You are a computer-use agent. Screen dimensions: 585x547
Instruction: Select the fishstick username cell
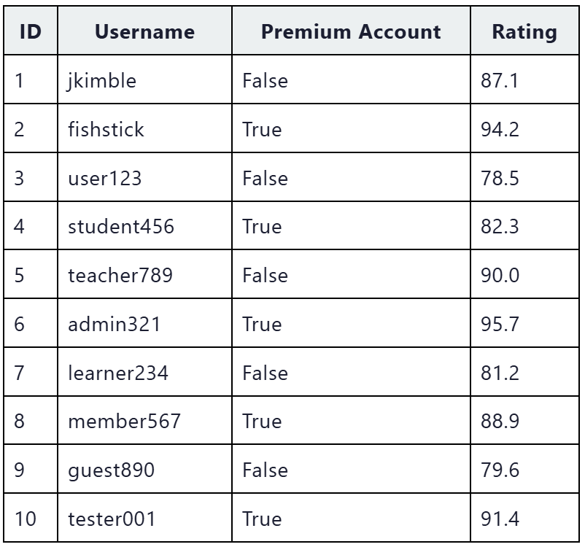click(x=144, y=128)
